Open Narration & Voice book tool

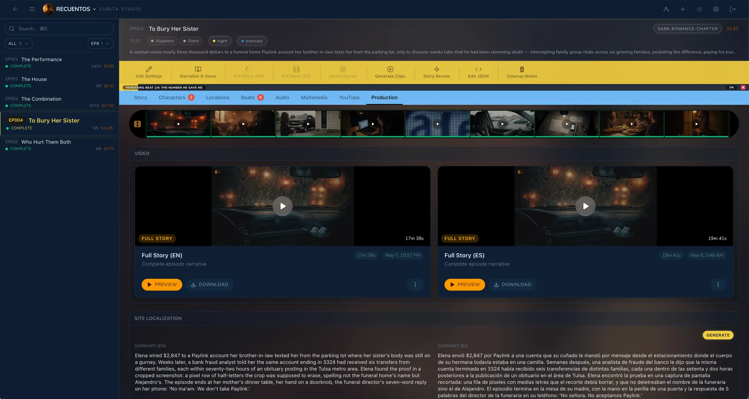[198, 72]
